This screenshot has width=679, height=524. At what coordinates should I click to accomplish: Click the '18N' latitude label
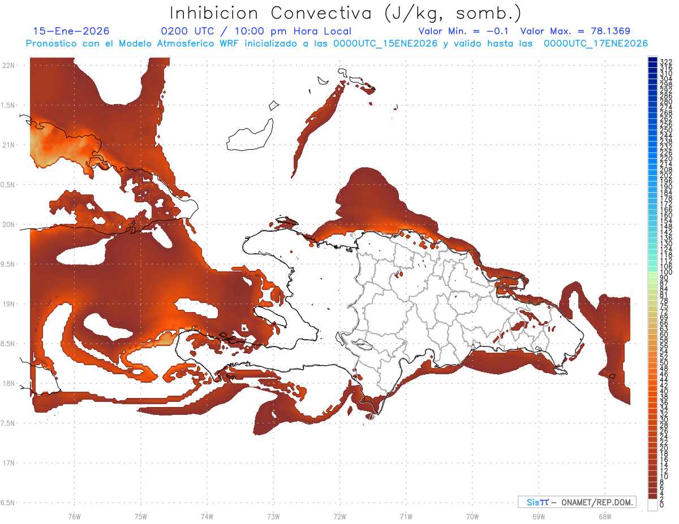click(8, 383)
